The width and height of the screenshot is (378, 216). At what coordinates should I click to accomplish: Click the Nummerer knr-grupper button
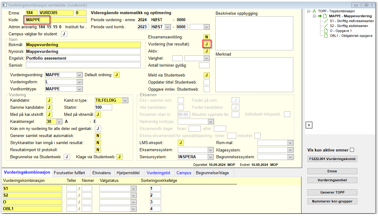click(x=332, y=201)
